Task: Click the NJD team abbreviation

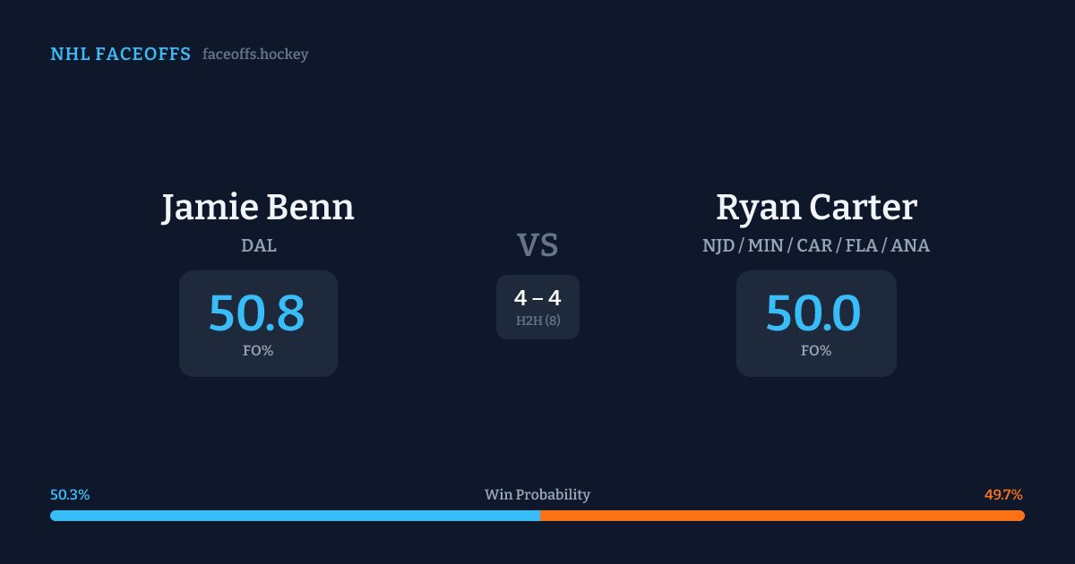Action: 719,245
